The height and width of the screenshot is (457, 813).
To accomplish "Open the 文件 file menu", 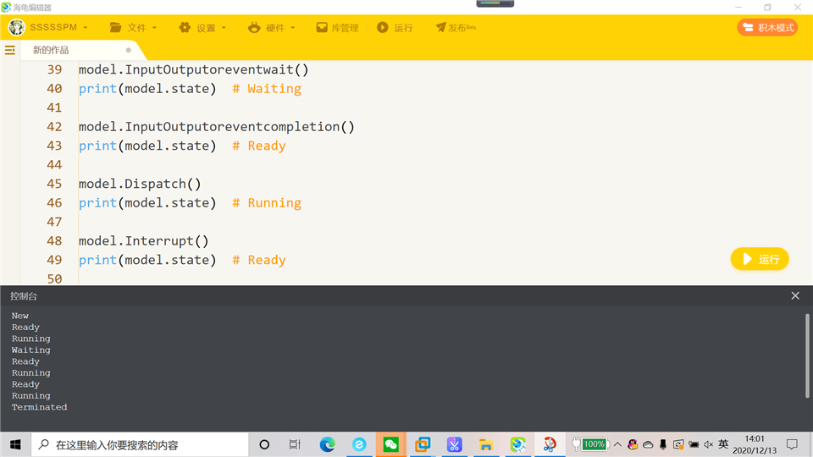I will (133, 27).
